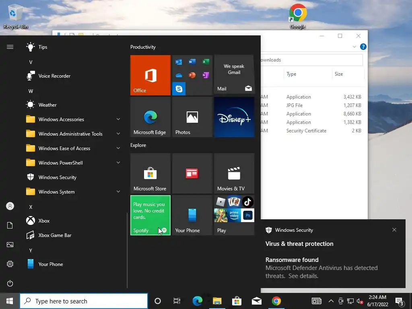
Task: Open the Office tile
Action: (150, 75)
